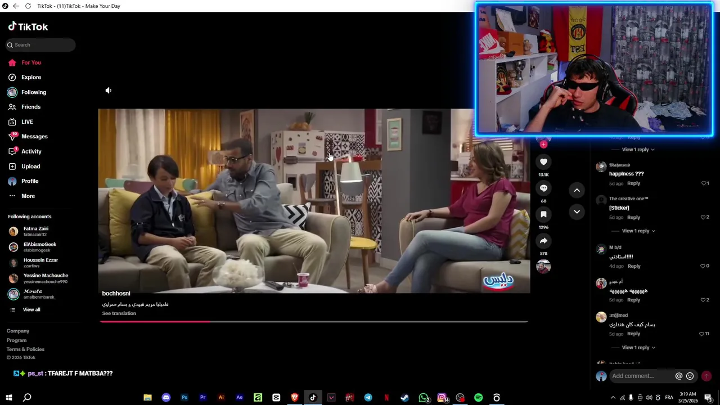The width and height of the screenshot is (720, 405).
Task: Bookmark the video to favorites
Action: click(x=543, y=214)
